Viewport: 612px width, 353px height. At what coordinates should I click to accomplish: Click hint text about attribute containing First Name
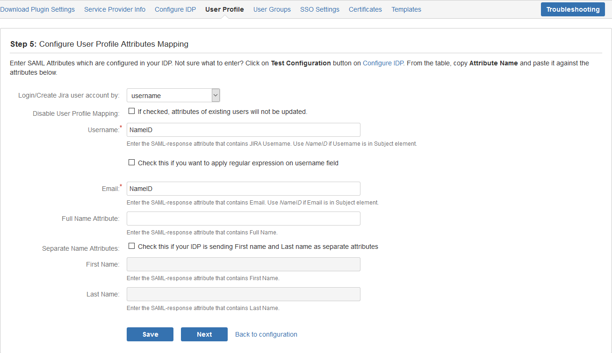point(203,278)
